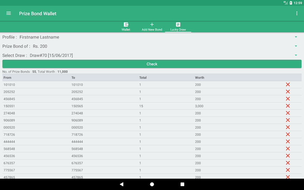Click From cell 274048

click(x=9, y=113)
